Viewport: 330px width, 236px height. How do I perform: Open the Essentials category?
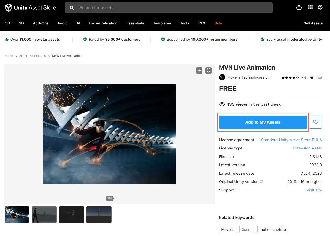[135, 23]
